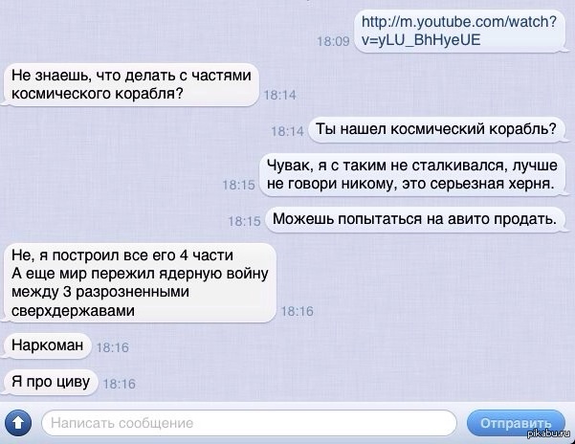This screenshot has height=444, width=575.
Task: Select the 'Я про циву' message bubble
Action: 51,382
